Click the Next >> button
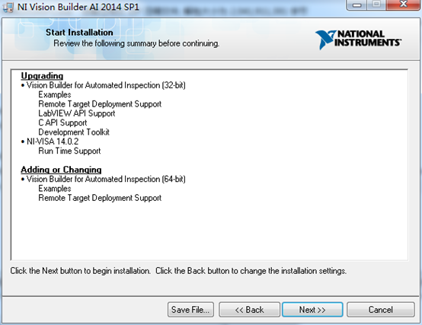This screenshot has height=325, width=422. (x=312, y=310)
